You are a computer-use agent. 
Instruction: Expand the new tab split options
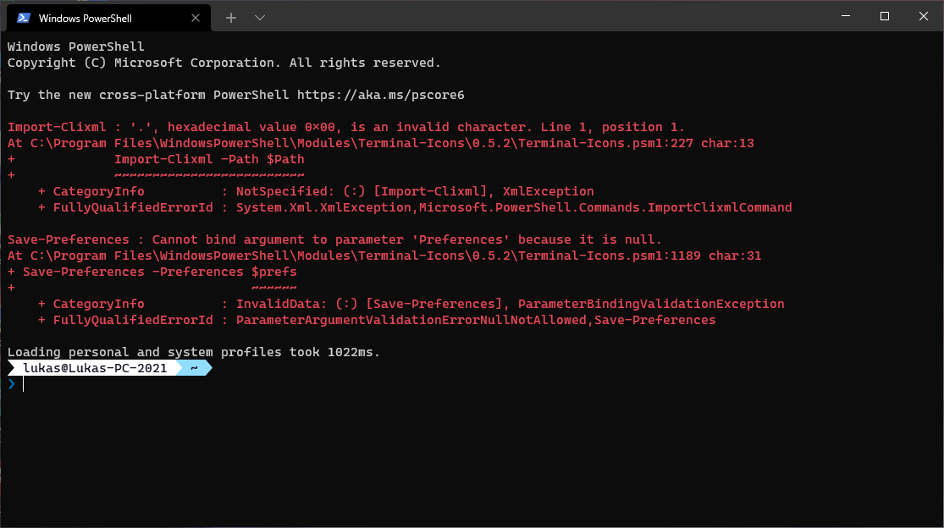click(x=259, y=17)
